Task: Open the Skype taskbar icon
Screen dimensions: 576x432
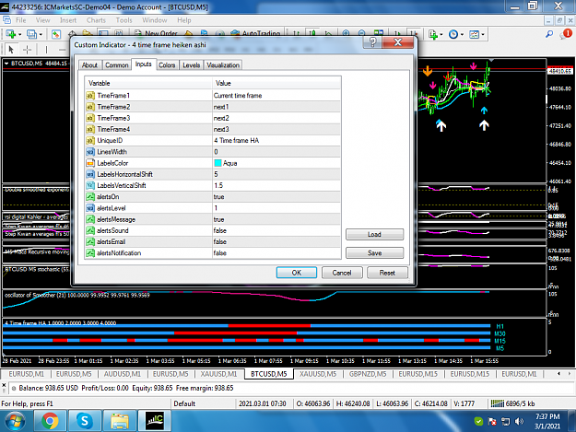Action: pyautogui.click(x=84, y=421)
